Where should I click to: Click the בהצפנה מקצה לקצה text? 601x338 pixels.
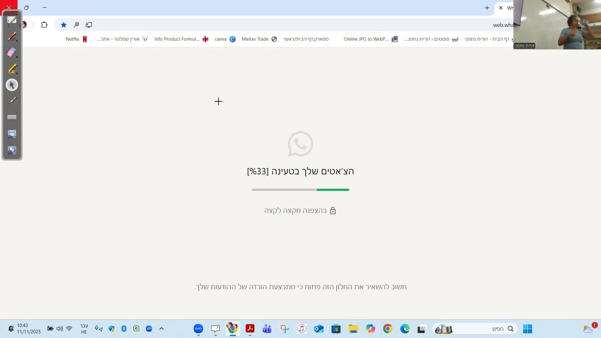pos(295,211)
